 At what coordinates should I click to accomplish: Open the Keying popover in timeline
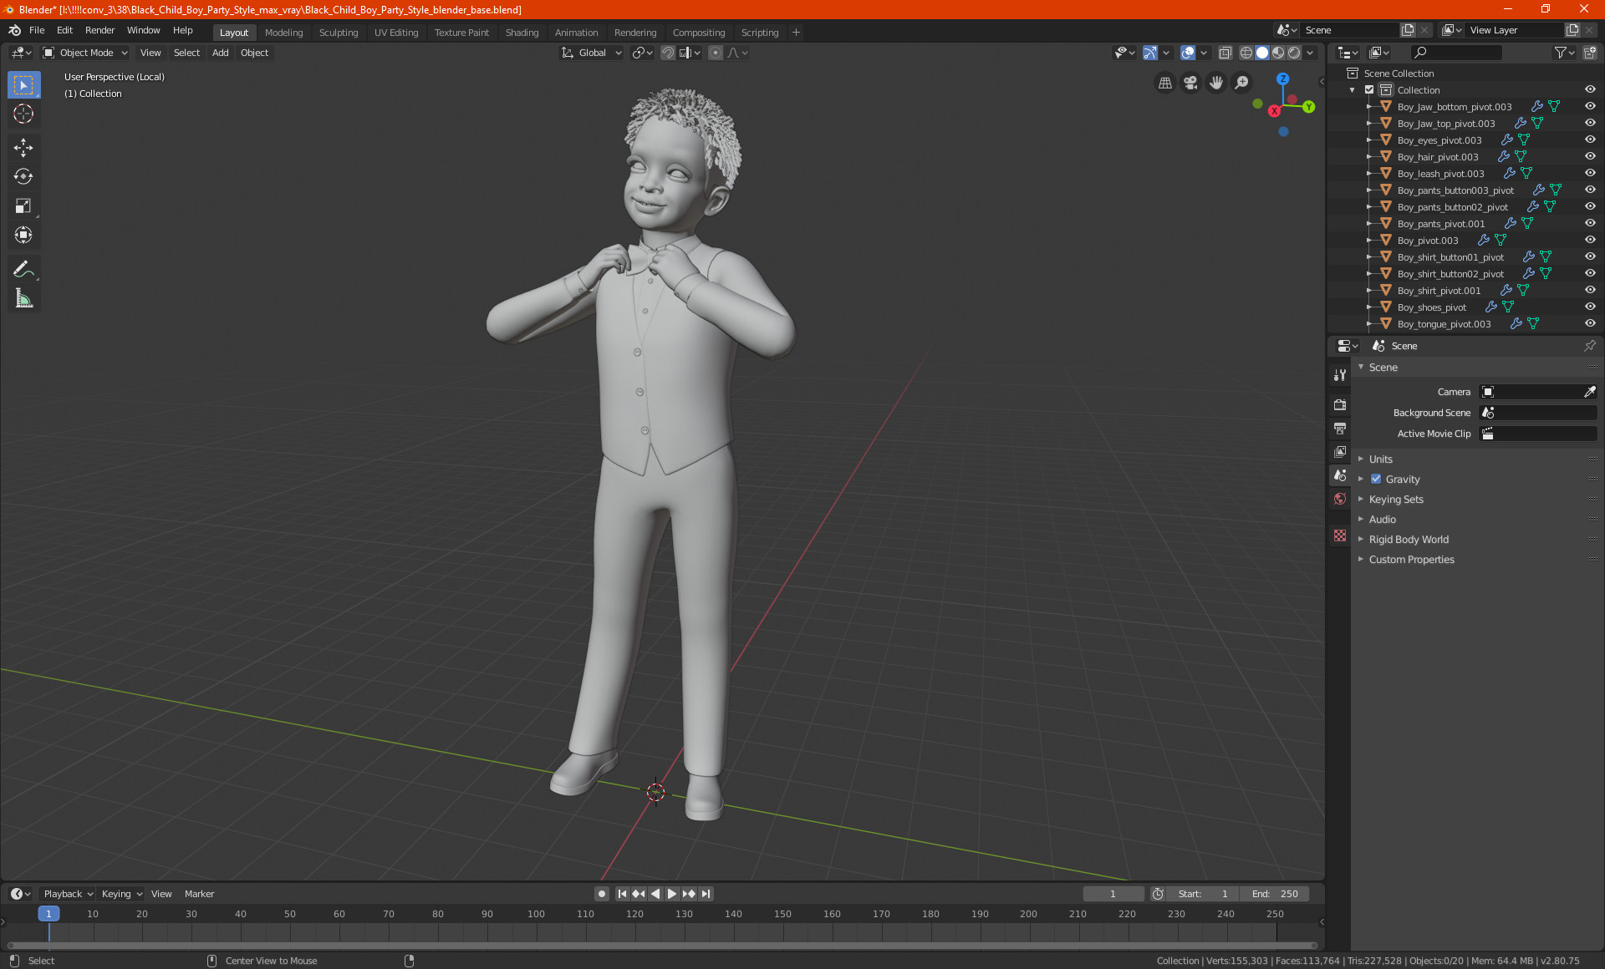point(121,894)
